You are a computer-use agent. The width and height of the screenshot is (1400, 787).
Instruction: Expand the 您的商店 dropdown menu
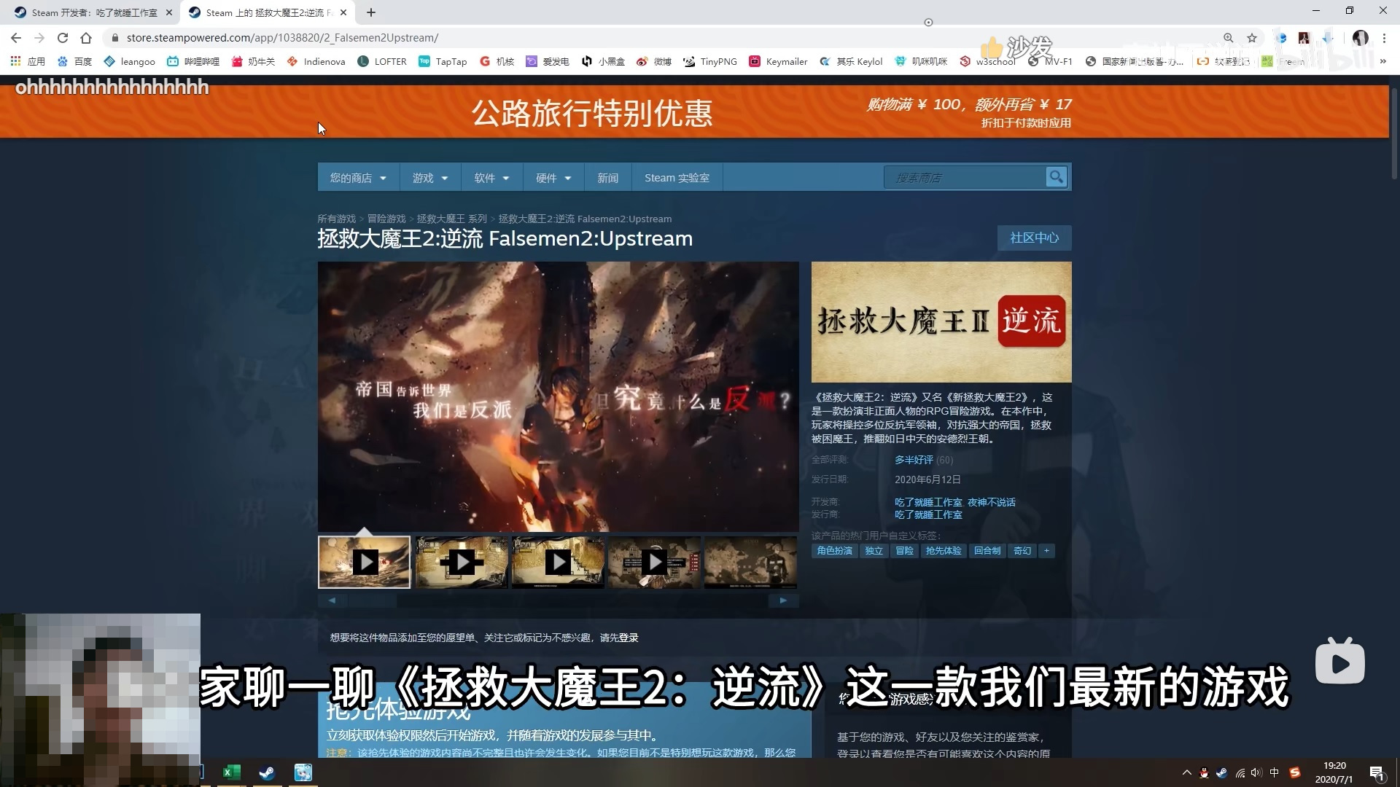pos(358,178)
